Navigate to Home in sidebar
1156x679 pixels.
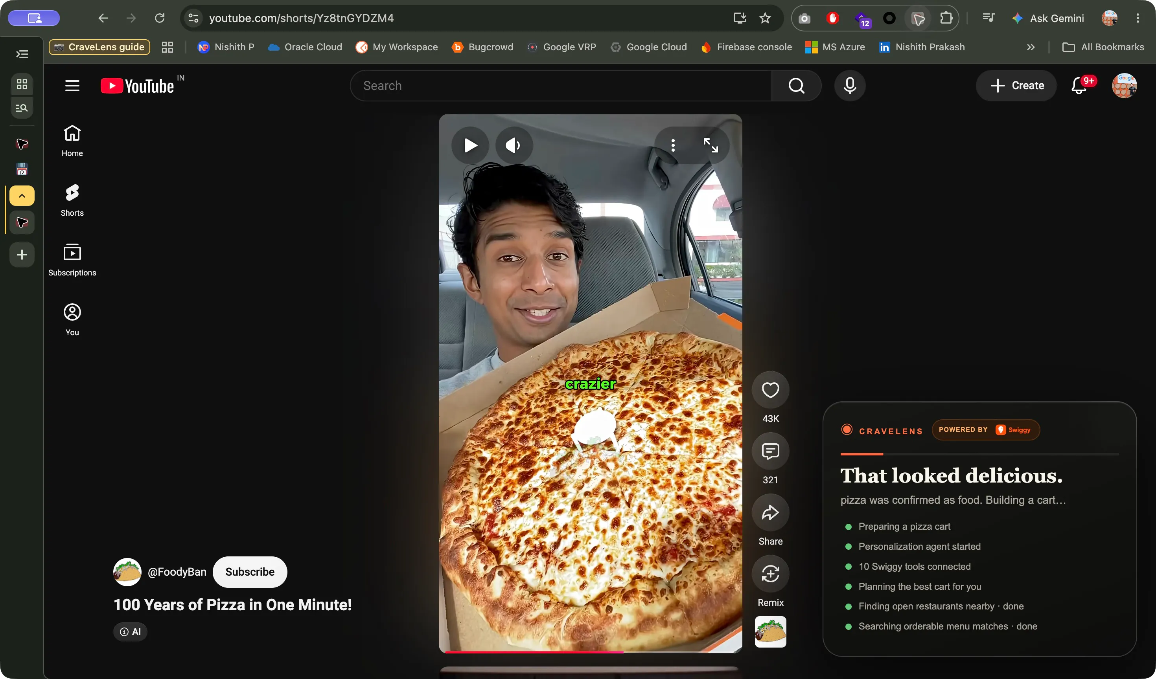72,141
